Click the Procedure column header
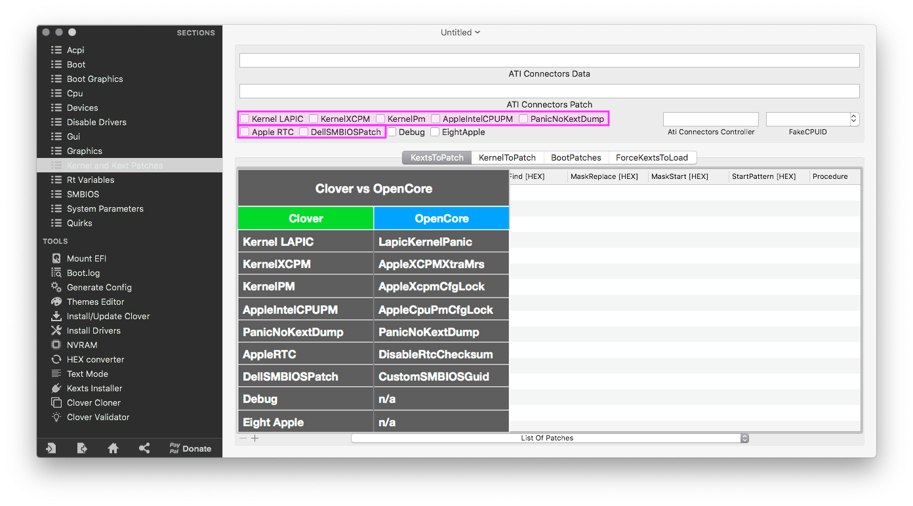This screenshot has height=506, width=913. point(835,176)
